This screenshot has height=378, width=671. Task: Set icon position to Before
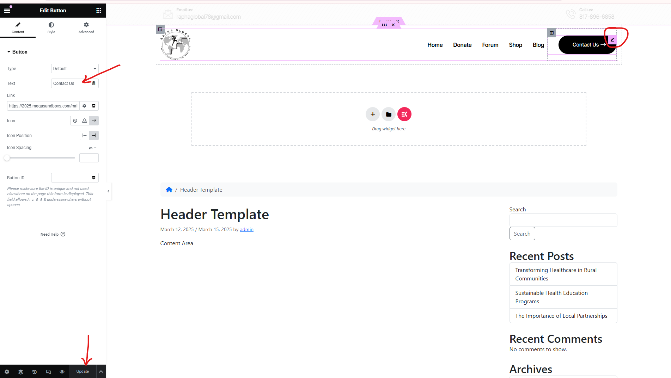[x=85, y=136]
